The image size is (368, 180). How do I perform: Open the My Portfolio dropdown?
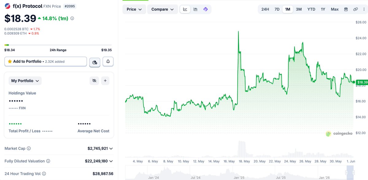point(25,81)
